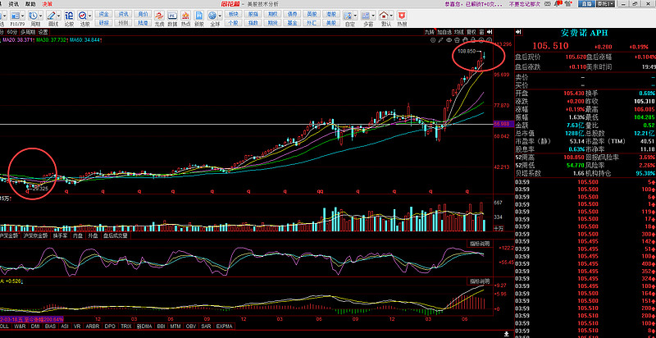This screenshot has width=656, height=338.
Task: Open the 默认 home icon
Action: tap(384, 16)
